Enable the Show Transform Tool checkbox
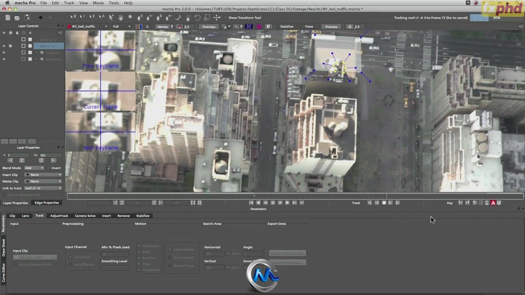This screenshot has height=295, width=525. (225, 18)
